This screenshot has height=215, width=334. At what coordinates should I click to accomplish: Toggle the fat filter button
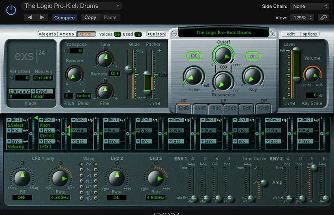(194, 56)
